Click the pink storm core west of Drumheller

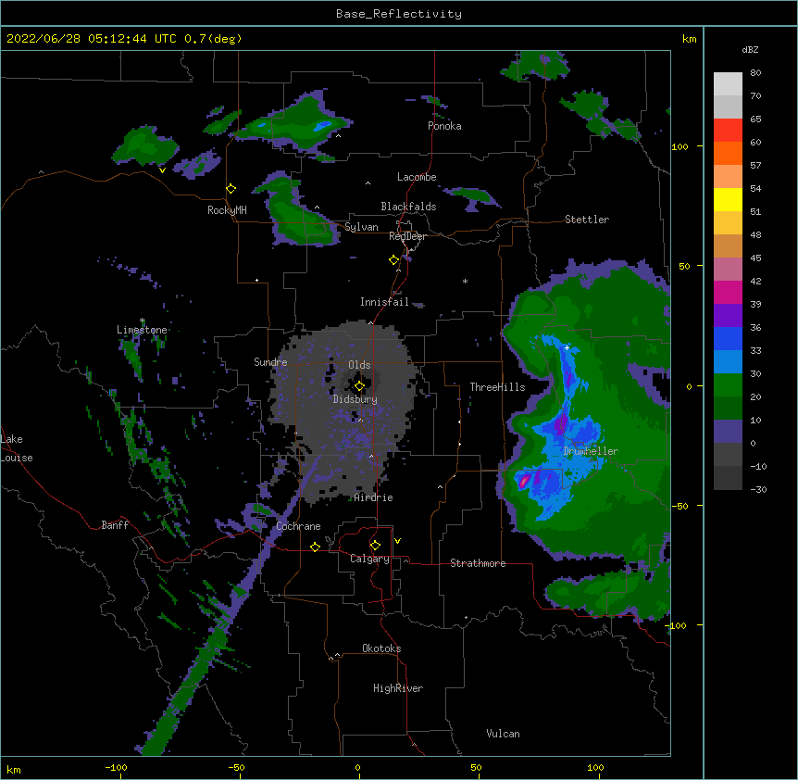(523, 481)
